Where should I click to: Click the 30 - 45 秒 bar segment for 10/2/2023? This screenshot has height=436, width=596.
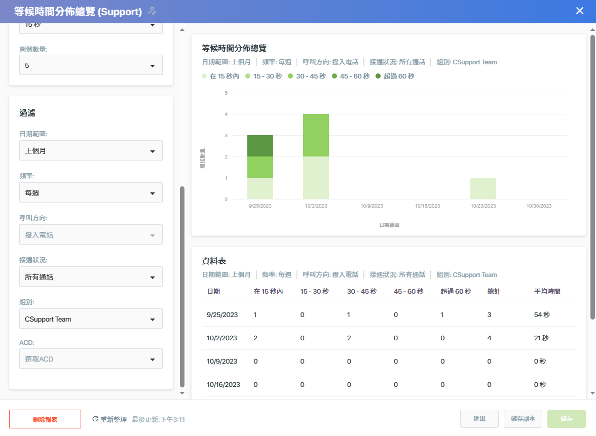(316, 135)
